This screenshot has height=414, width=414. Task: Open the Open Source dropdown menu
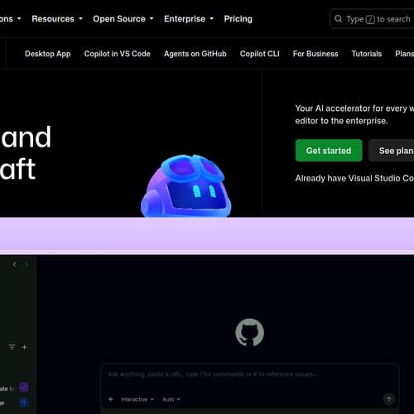pyautogui.click(x=123, y=19)
